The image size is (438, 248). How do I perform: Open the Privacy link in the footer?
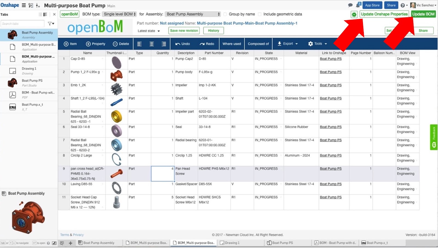tap(78, 235)
